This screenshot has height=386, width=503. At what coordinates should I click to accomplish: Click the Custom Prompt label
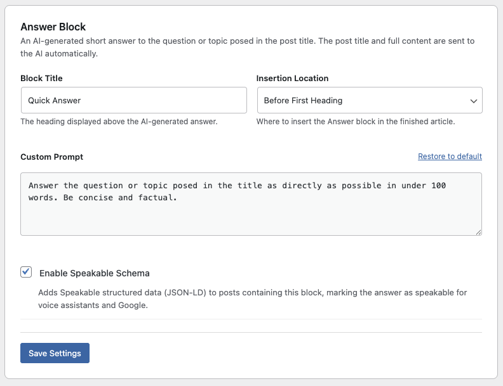coord(51,157)
